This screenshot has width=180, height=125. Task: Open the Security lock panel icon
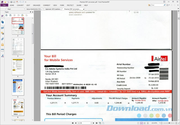pyautogui.click(x=3, y=44)
